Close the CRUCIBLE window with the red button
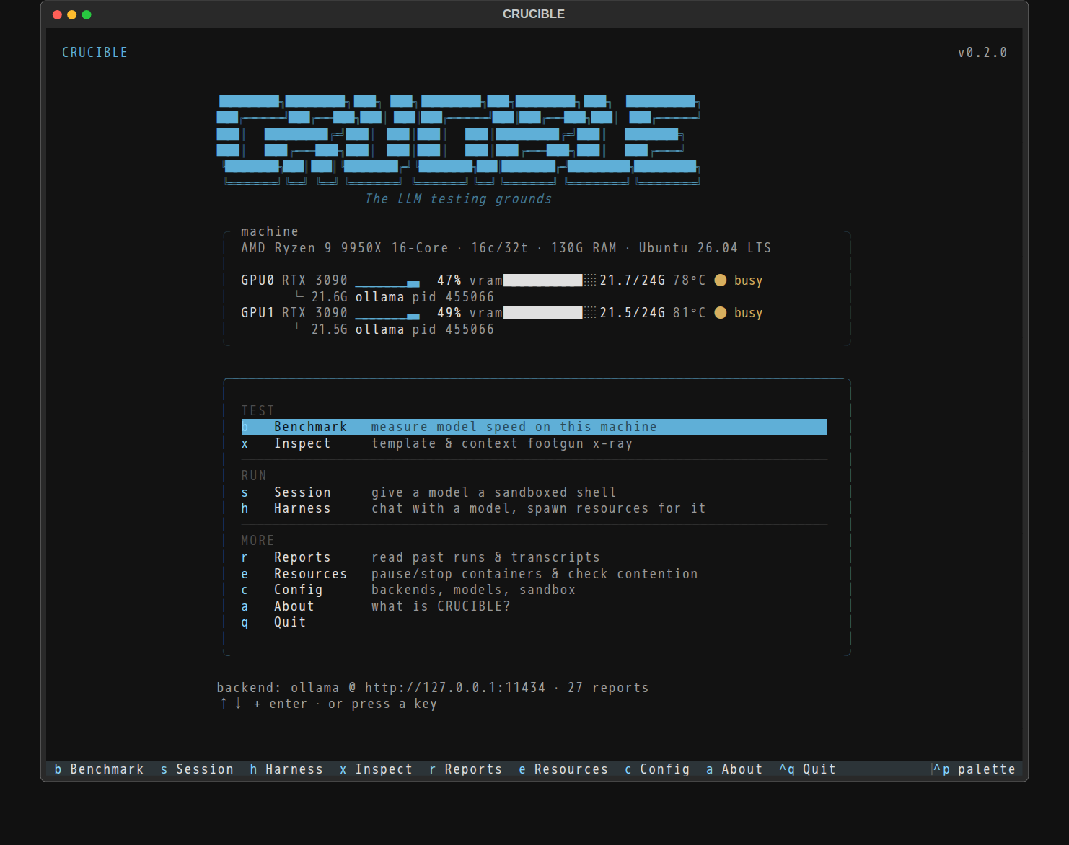1069x845 pixels. click(57, 14)
